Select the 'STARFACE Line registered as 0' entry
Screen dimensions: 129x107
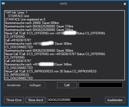click(25, 19)
